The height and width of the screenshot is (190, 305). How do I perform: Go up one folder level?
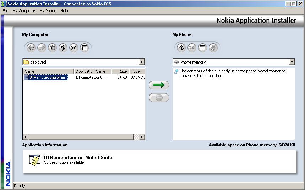pyautogui.click(x=52, y=48)
